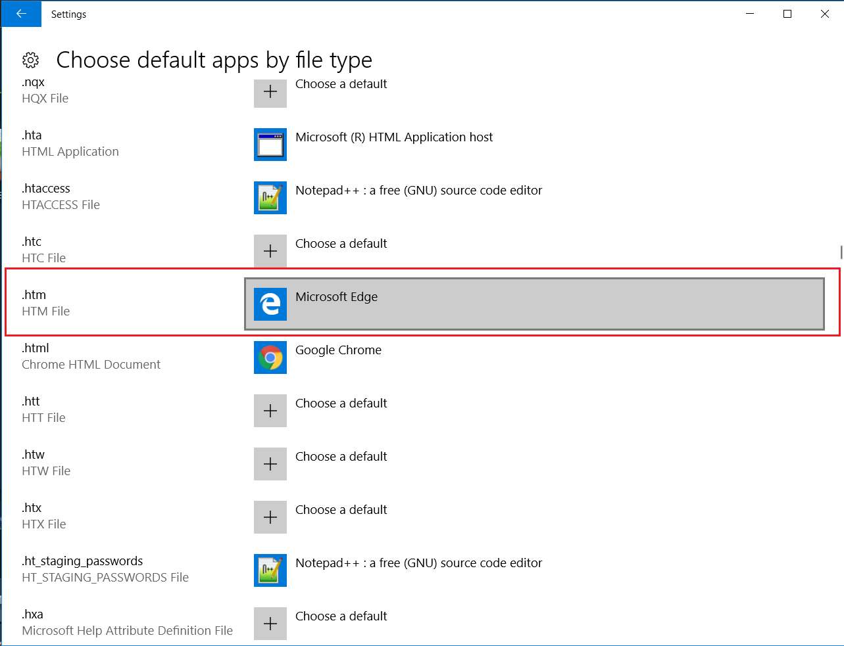Change Notepad++ default label for .ht_staging_passwords

(x=419, y=563)
